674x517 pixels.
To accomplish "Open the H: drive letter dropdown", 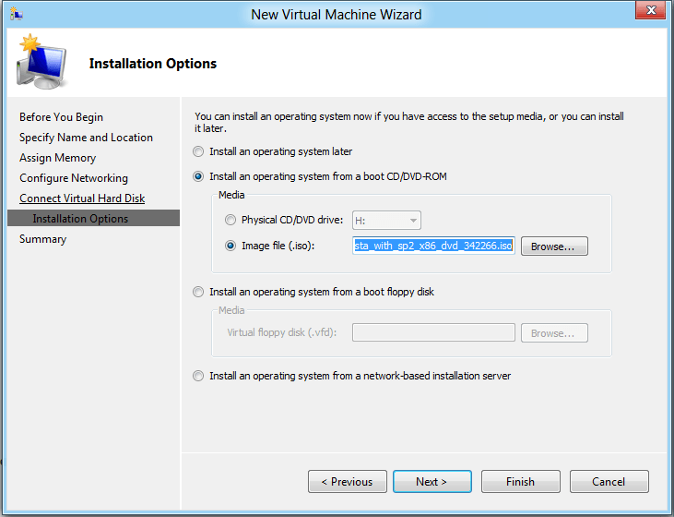I will [386, 220].
